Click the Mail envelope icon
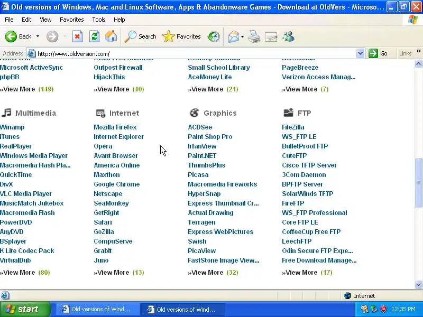The image size is (423, 317). tap(233, 36)
